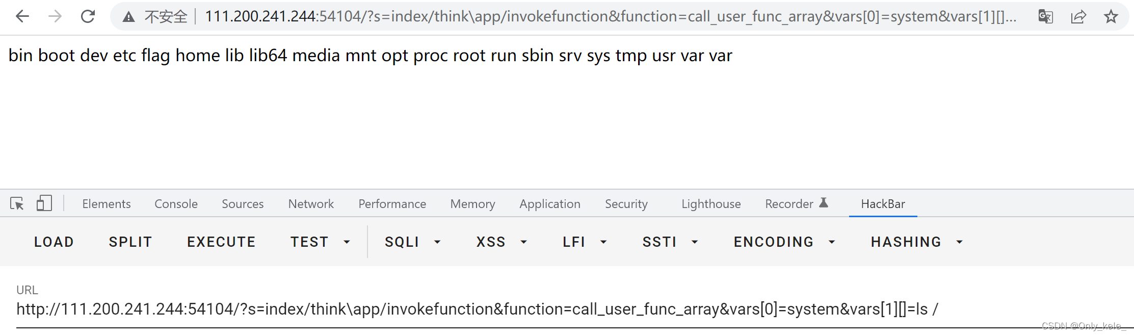1134x336 pixels.
Task: Activate the DevTools element inspector icon
Action: coord(17,203)
